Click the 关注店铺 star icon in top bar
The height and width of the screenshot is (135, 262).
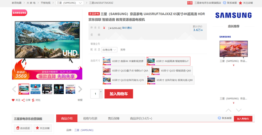241,3
